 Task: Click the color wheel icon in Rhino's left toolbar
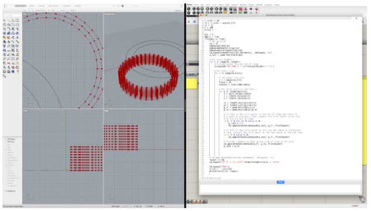[x=18, y=67]
